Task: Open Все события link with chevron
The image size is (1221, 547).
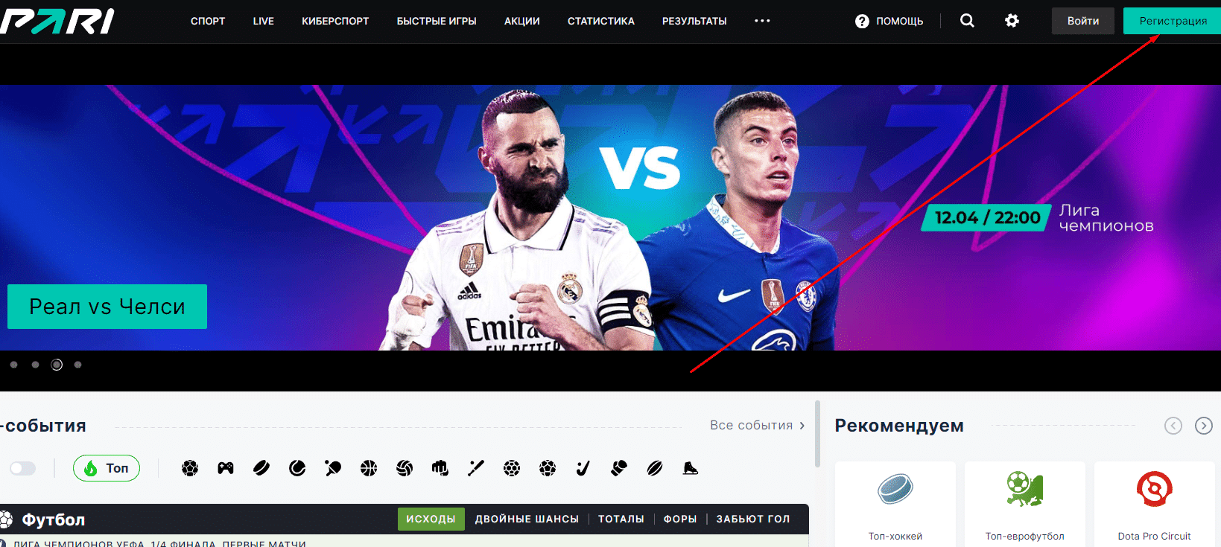Action: (x=757, y=426)
